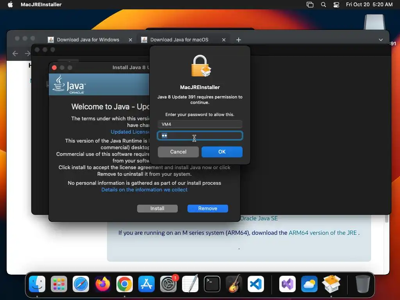400x300 pixels.
Task: Open the Trash in the dock
Action: (362, 284)
